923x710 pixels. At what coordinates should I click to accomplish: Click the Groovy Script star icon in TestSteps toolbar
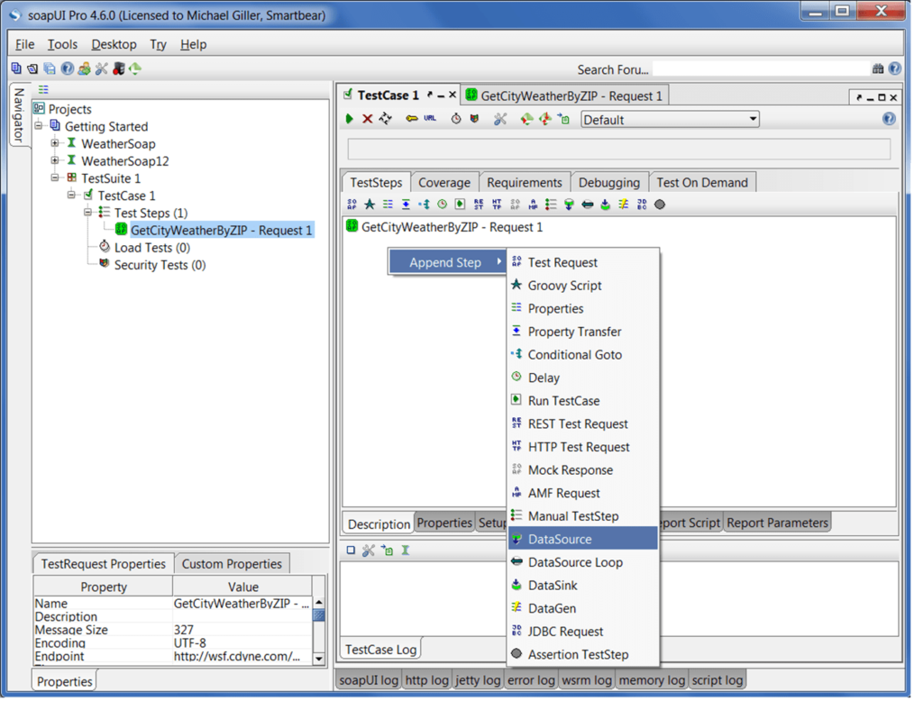(x=370, y=205)
